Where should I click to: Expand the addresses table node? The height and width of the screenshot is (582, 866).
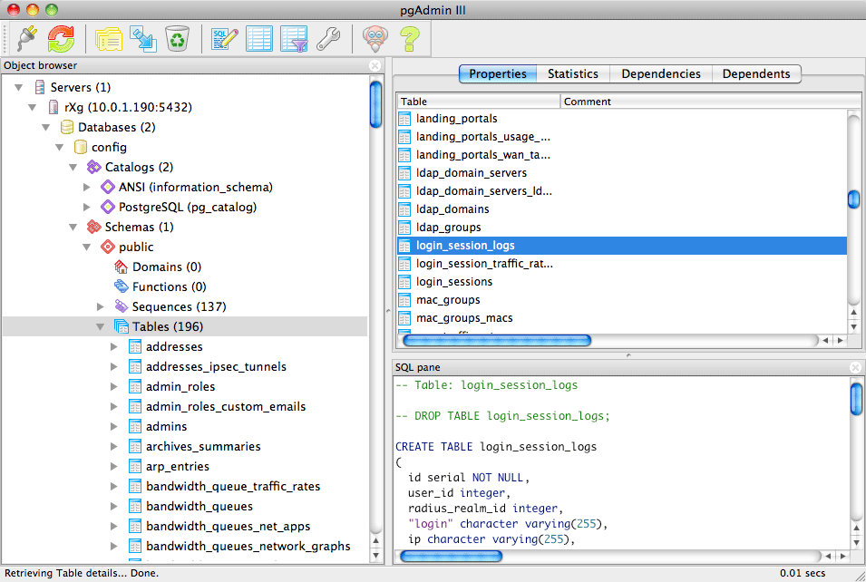113,347
